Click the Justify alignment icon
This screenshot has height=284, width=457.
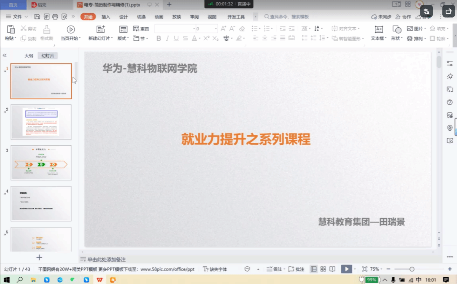(x=283, y=38)
